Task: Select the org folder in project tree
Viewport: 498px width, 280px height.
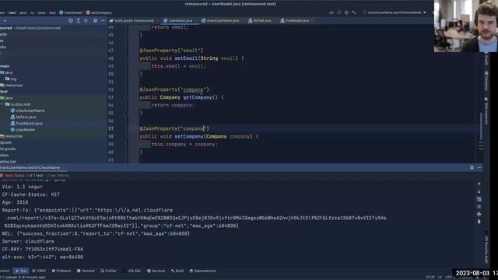Action: pos(11,79)
